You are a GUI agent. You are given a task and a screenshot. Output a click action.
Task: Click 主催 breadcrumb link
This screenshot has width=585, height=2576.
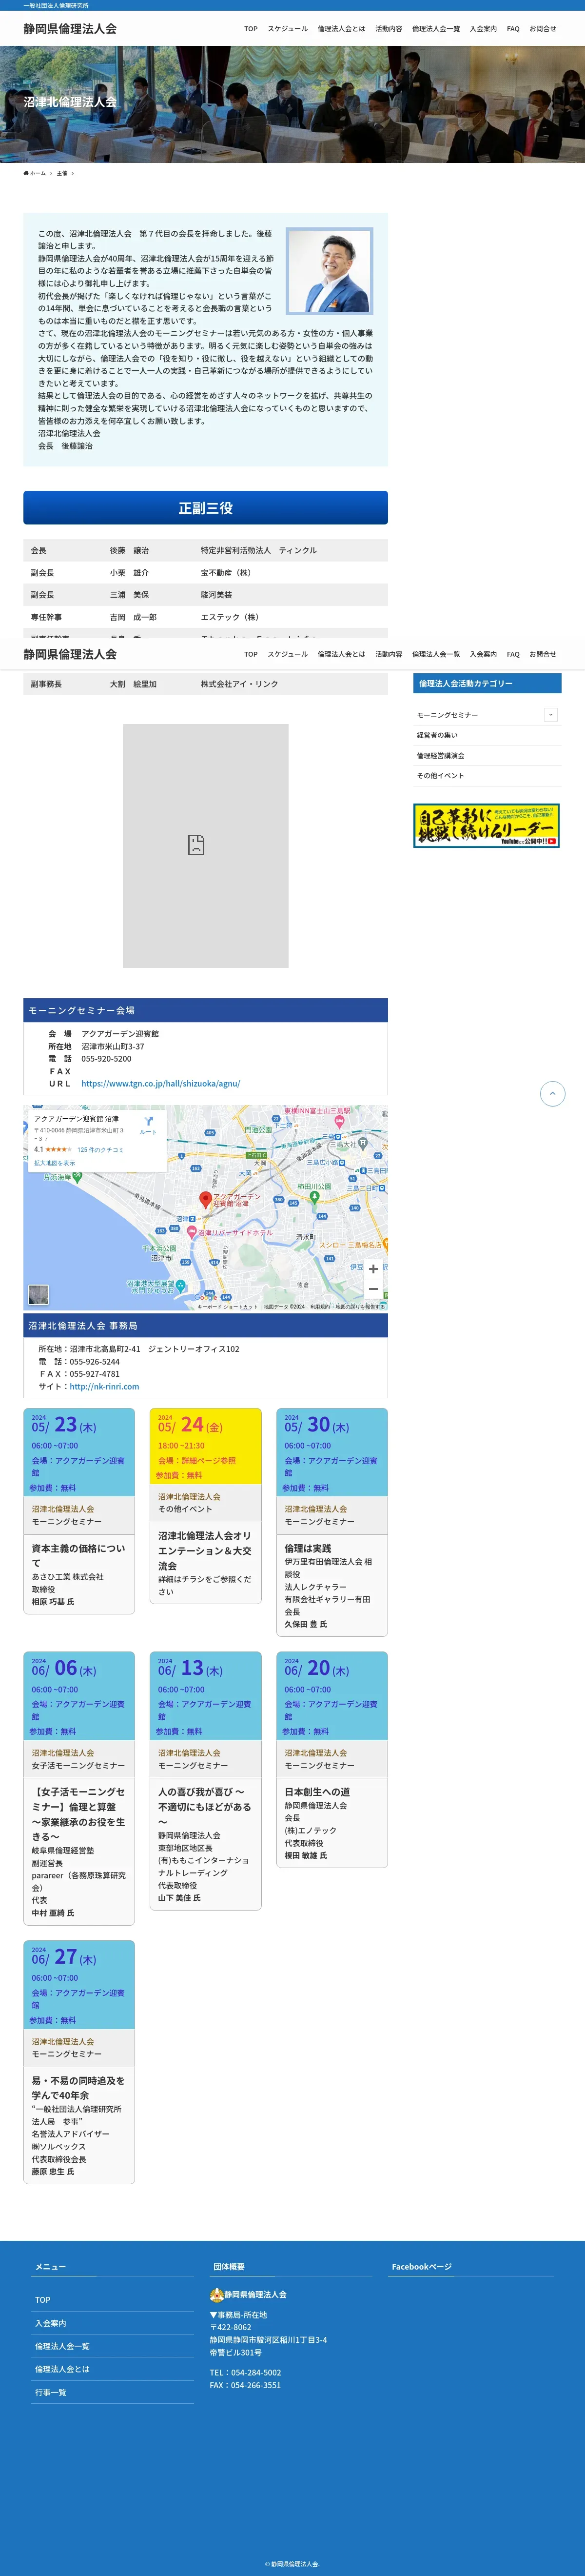click(62, 173)
